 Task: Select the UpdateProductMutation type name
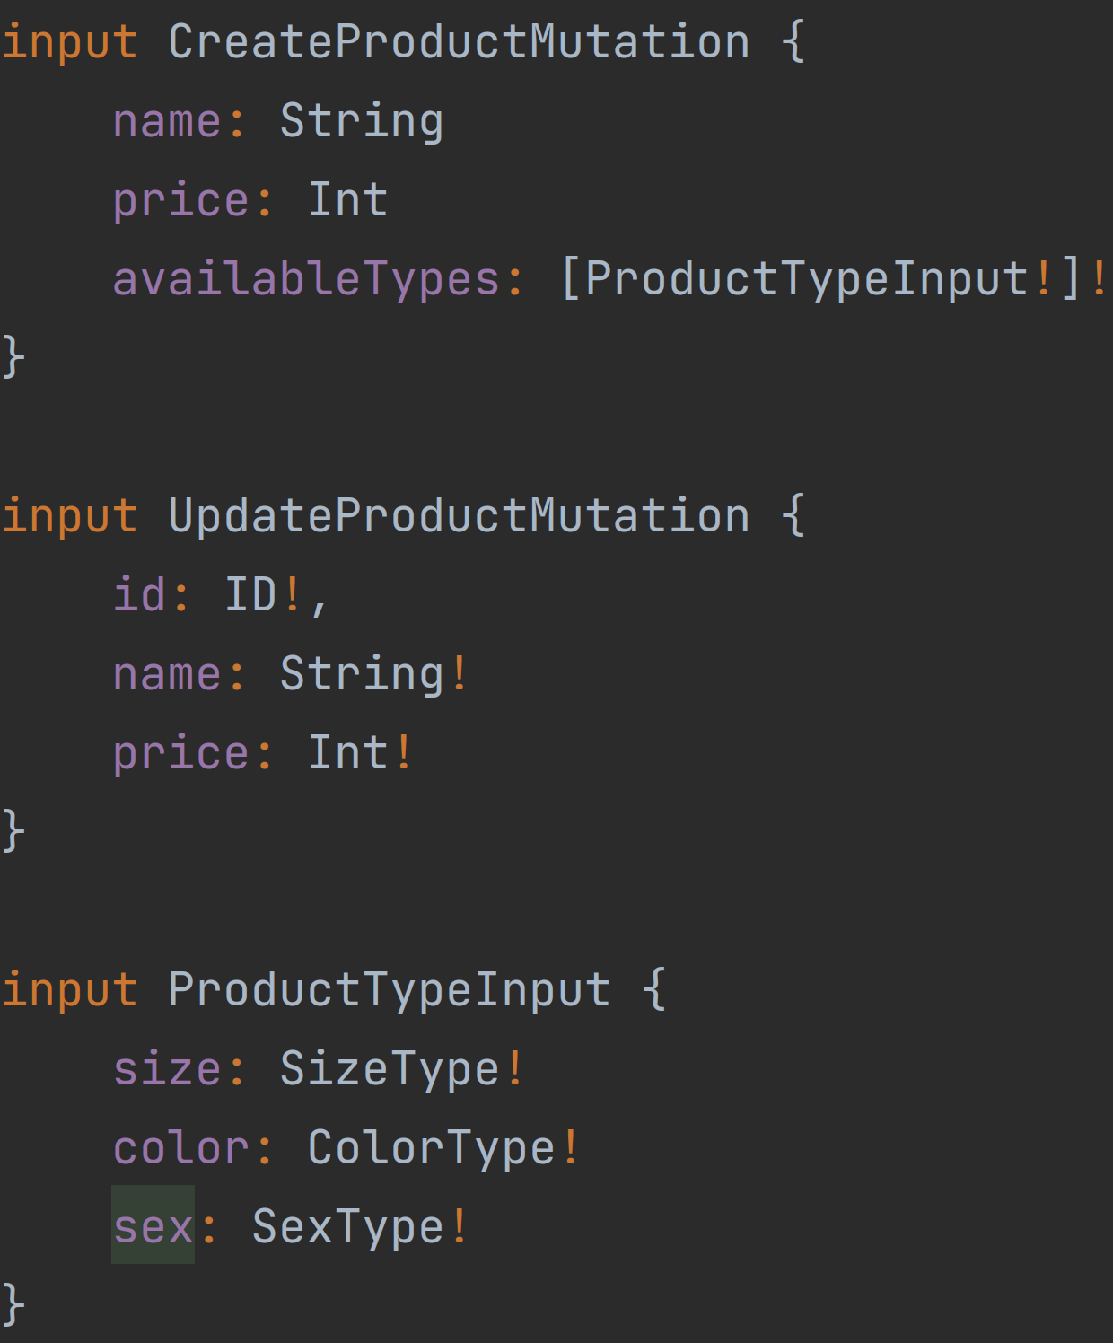pos(459,516)
